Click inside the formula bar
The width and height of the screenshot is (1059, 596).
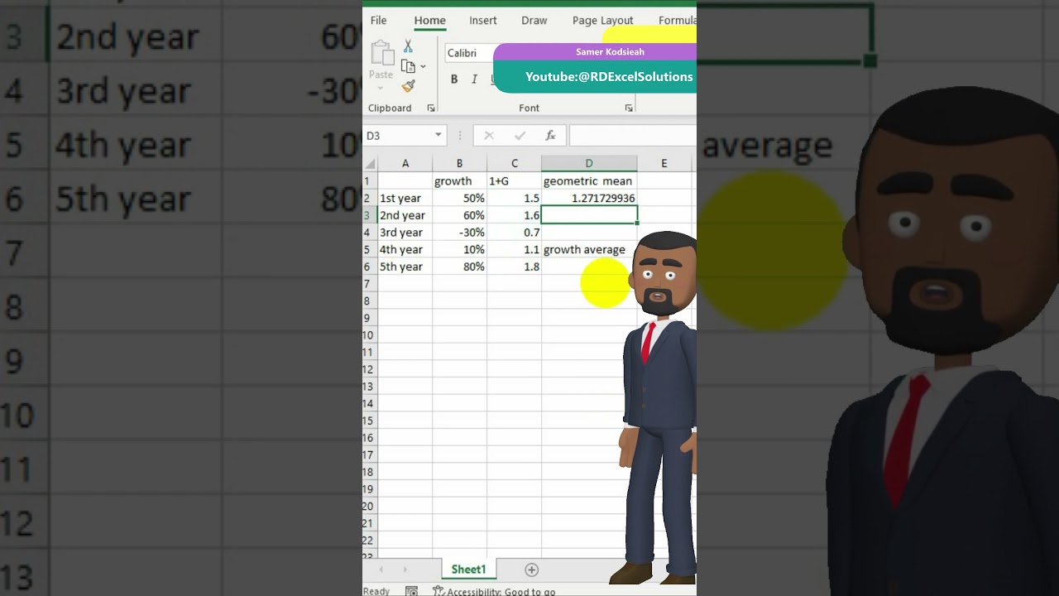pos(633,136)
